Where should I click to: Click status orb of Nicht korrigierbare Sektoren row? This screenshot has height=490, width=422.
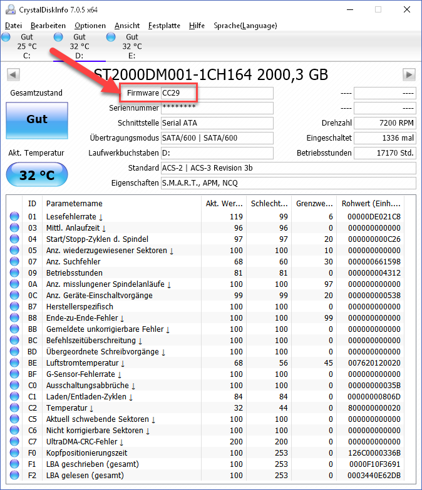coord(14,430)
